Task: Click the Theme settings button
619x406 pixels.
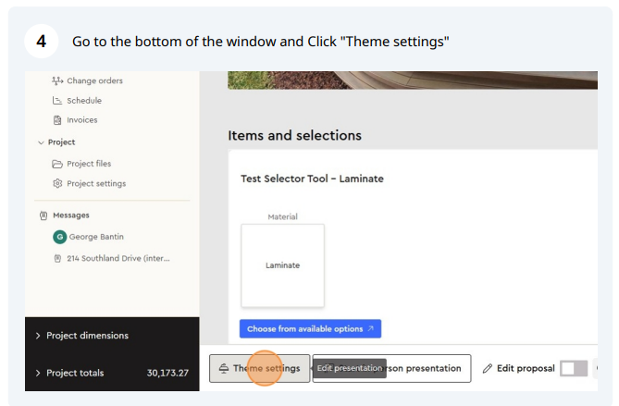Action: pos(259,368)
